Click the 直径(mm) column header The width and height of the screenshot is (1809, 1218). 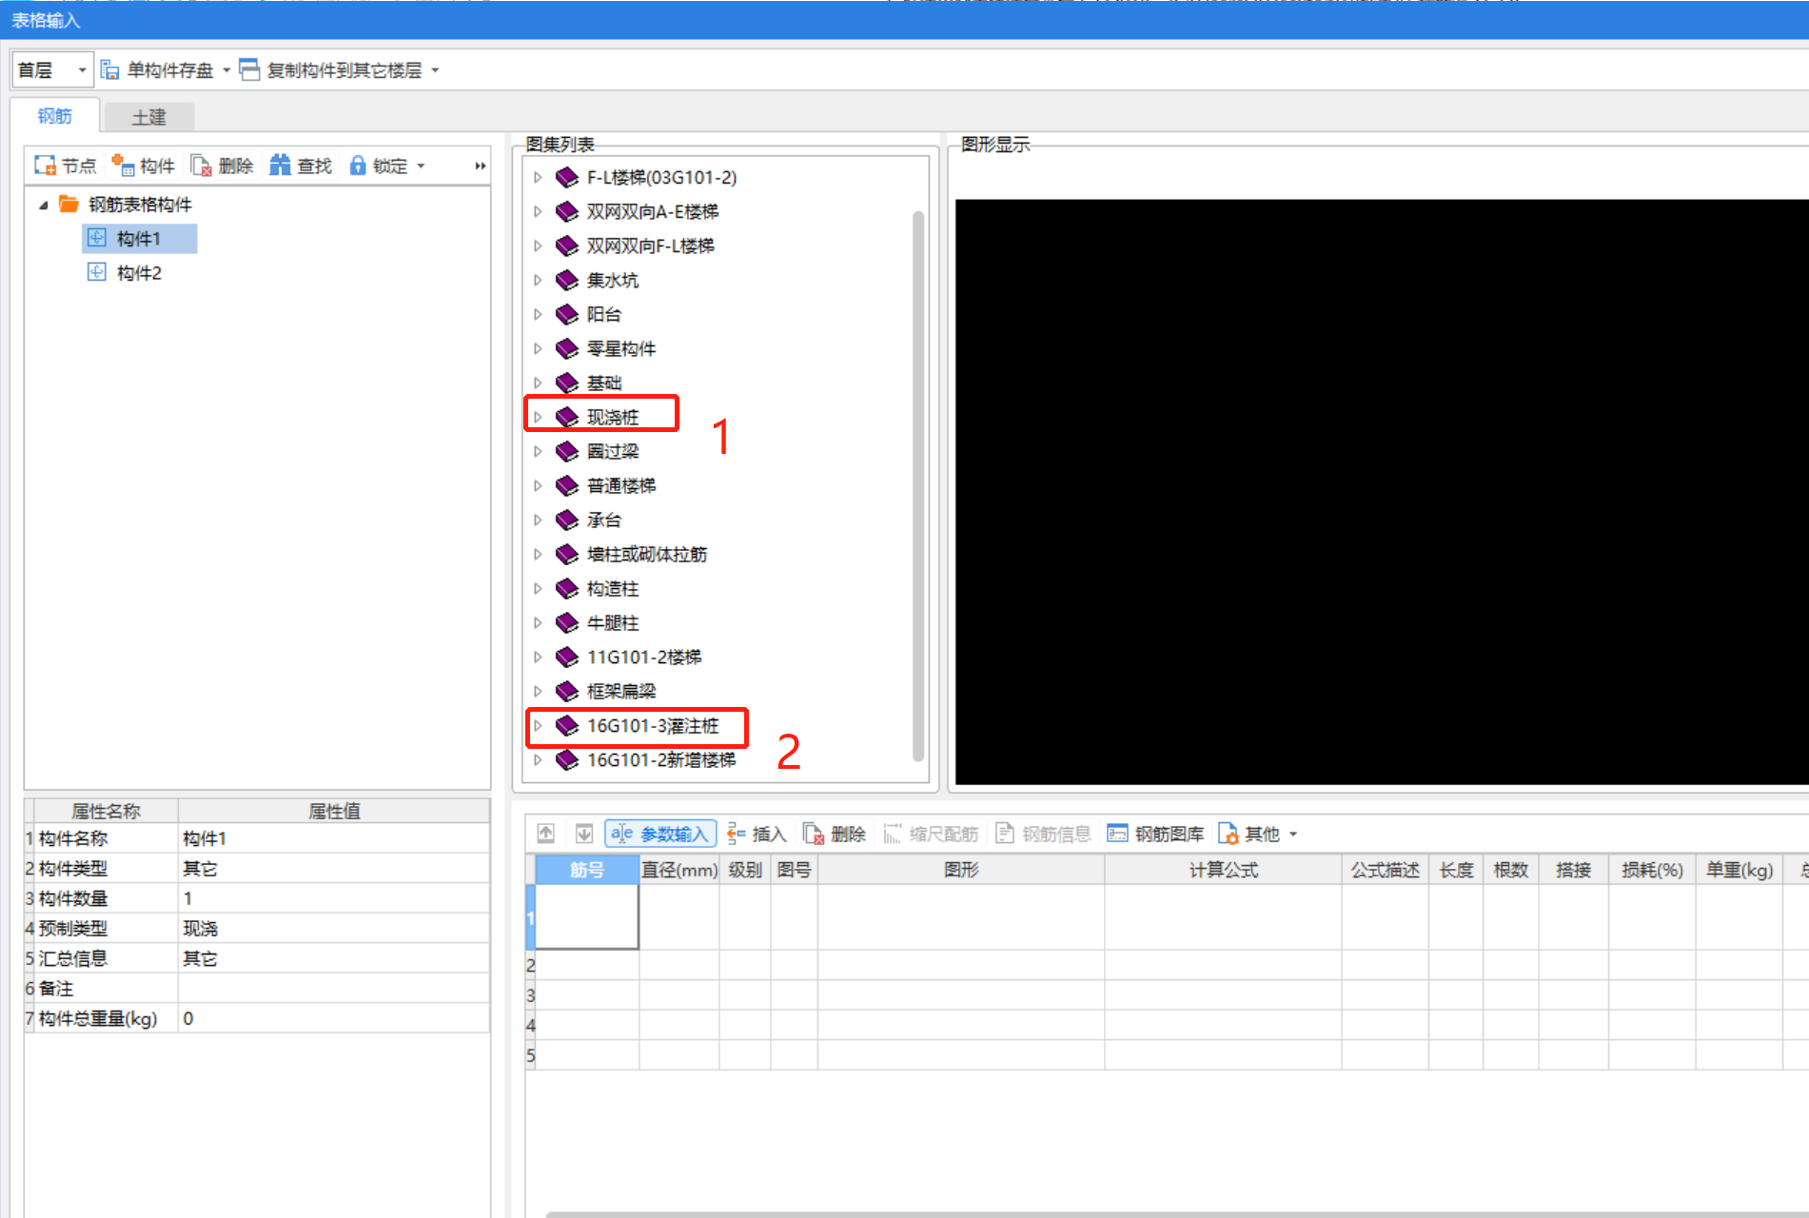pos(678,870)
